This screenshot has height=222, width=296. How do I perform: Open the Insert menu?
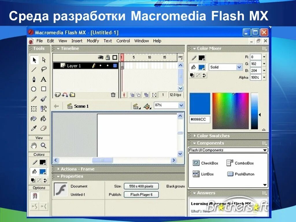(x=77, y=41)
